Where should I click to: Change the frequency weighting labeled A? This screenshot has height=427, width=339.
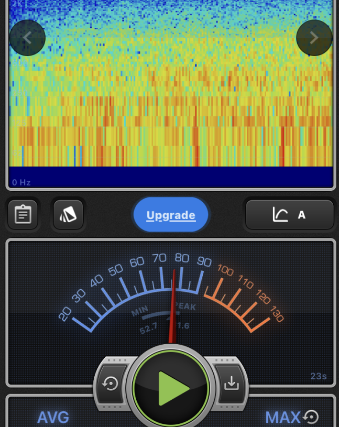(302, 215)
